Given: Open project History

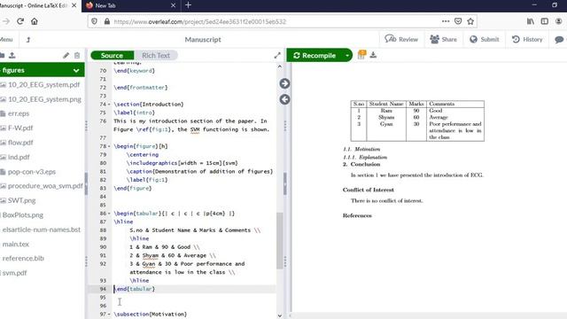Looking at the screenshot, I should pyautogui.click(x=528, y=39).
